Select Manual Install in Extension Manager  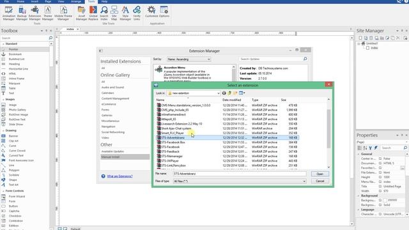(125, 157)
